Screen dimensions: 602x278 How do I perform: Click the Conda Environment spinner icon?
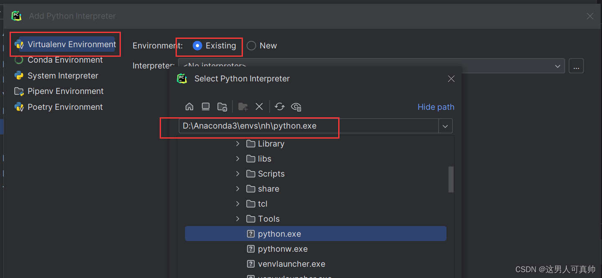[19, 60]
